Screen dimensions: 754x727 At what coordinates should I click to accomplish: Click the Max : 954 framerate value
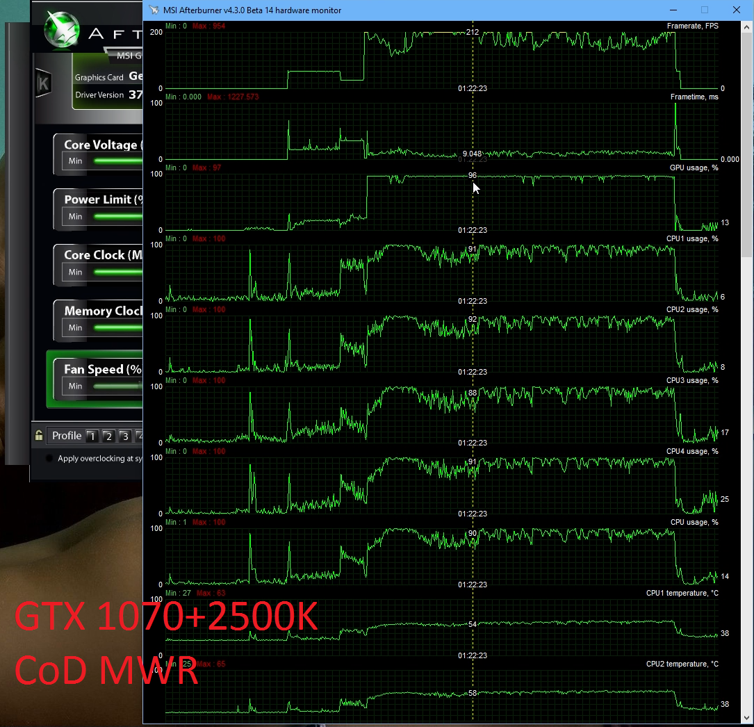click(x=208, y=26)
